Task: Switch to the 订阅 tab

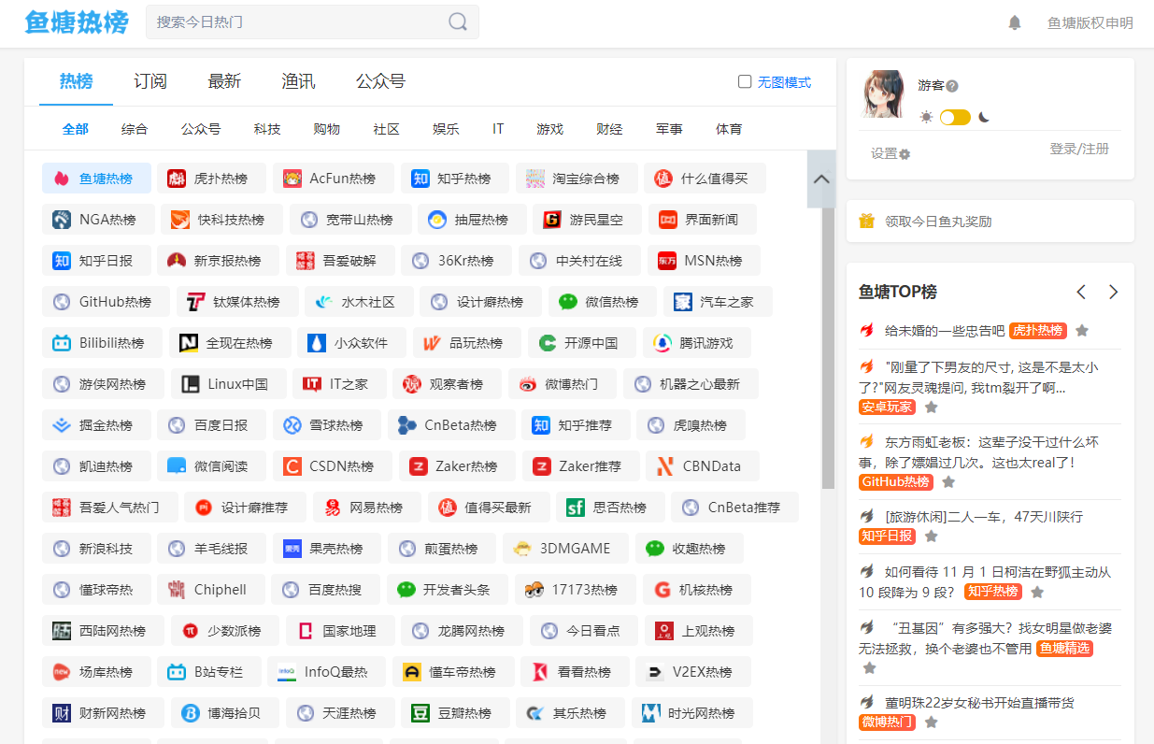Action: (150, 82)
